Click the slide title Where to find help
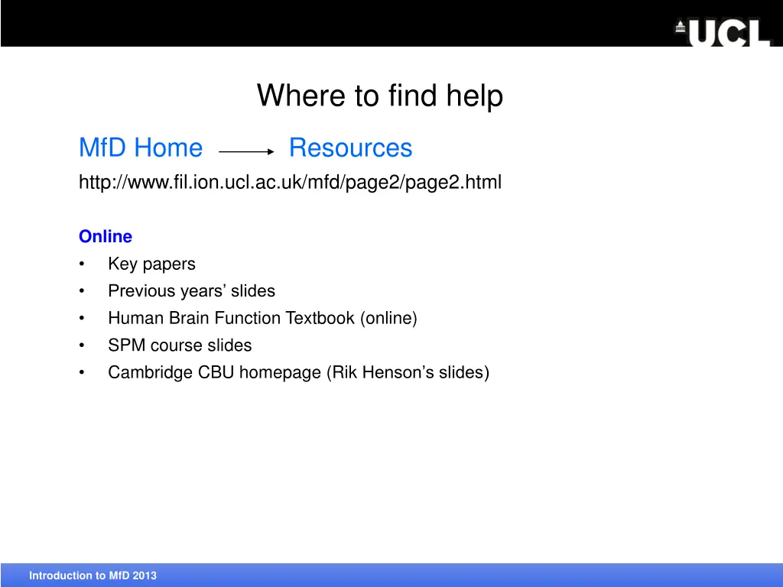 coord(380,96)
